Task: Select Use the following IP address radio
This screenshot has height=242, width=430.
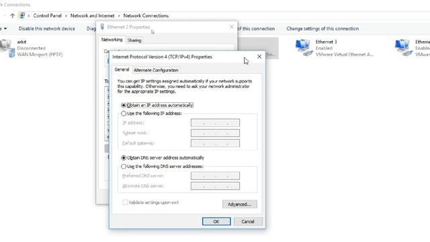Action: tap(124, 114)
